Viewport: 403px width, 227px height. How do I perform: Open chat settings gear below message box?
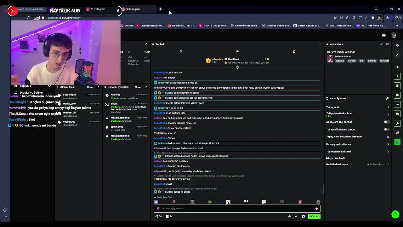(296, 216)
